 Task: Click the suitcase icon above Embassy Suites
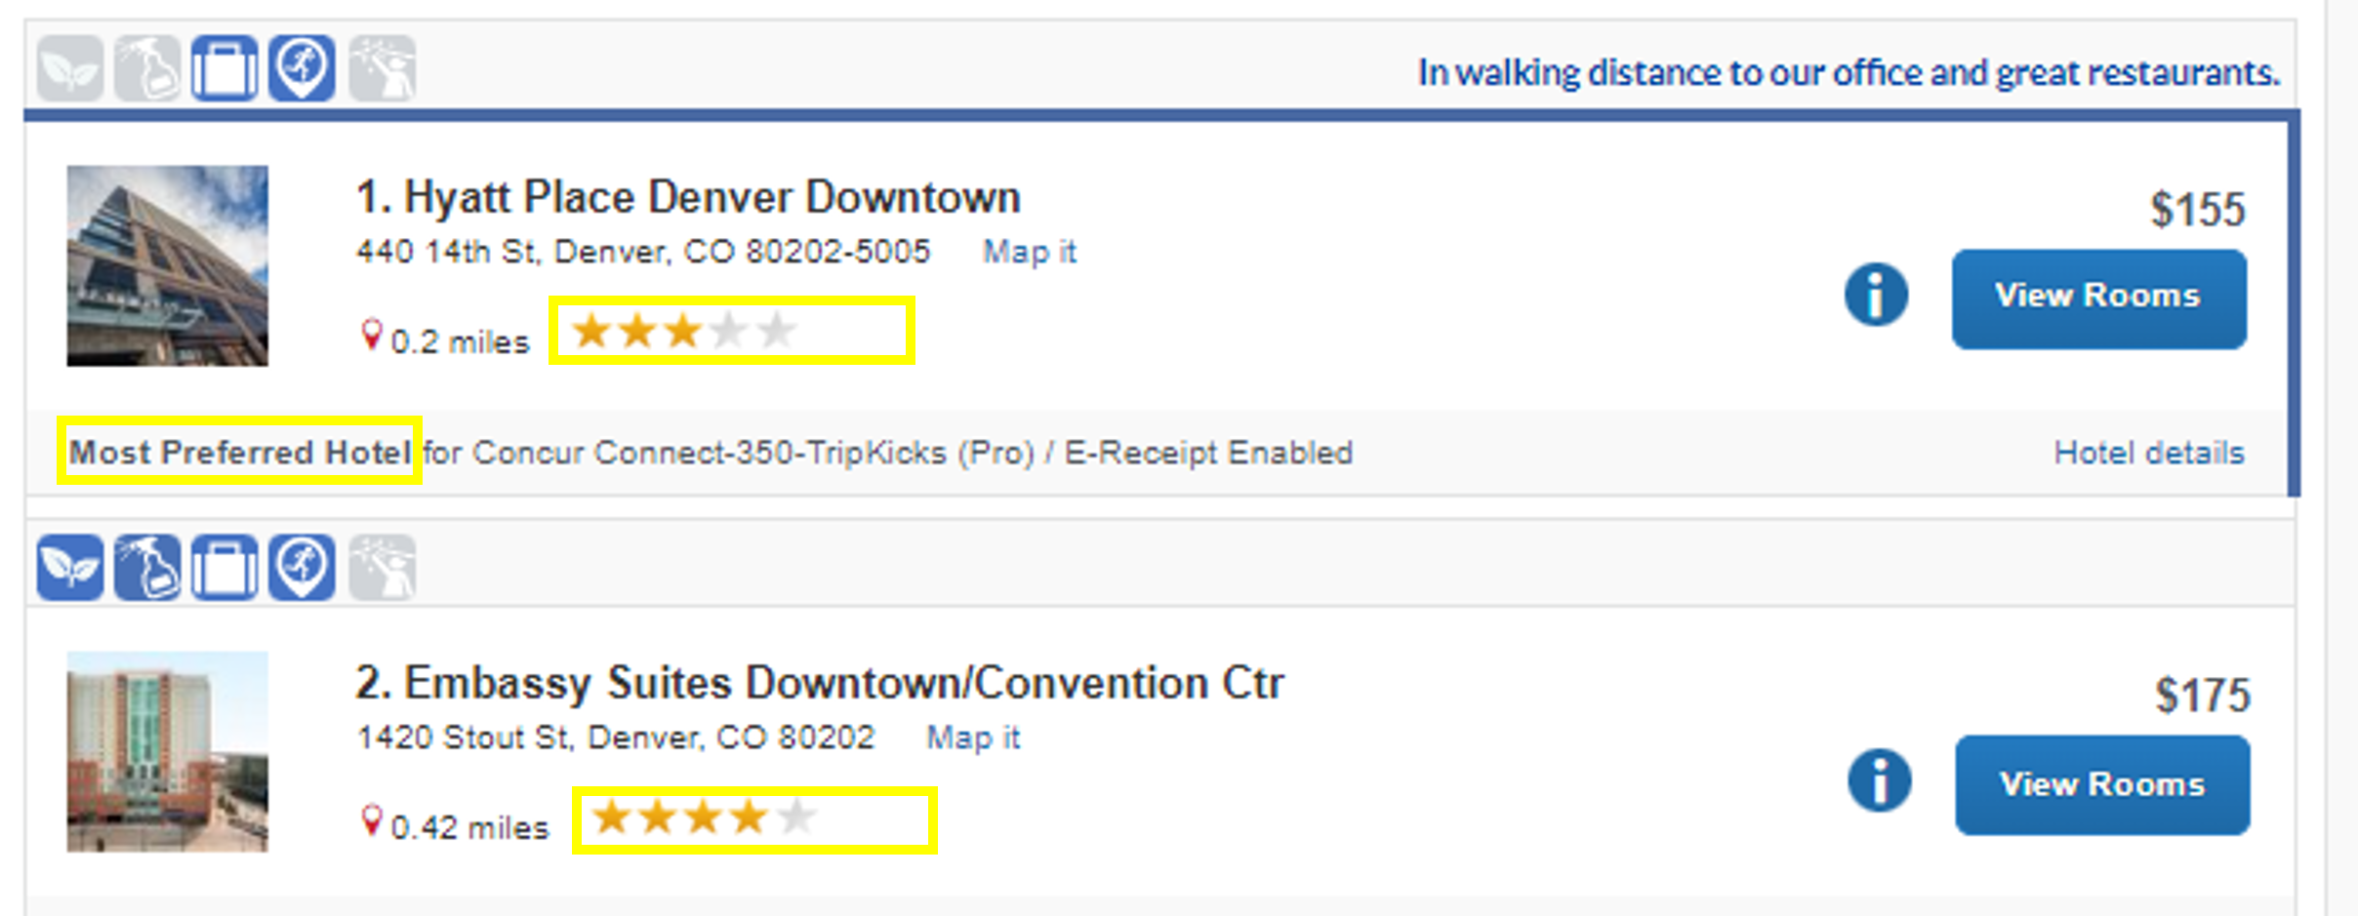pyautogui.click(x=224, y=567)
